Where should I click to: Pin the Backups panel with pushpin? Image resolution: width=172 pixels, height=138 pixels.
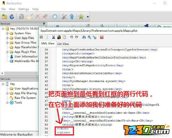pos(44,24)
